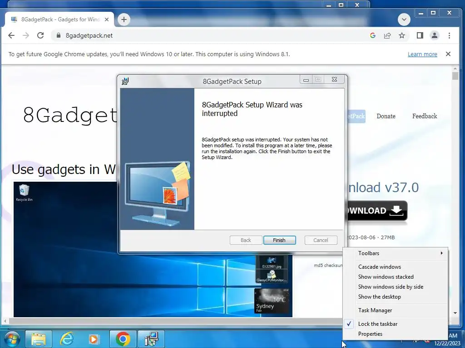Launch Internet Explorer from taskbar

tap(67, 339)
